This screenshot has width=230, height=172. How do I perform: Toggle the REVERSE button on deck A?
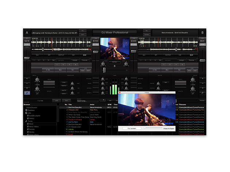pyautogui.click(x=96, y=88)
